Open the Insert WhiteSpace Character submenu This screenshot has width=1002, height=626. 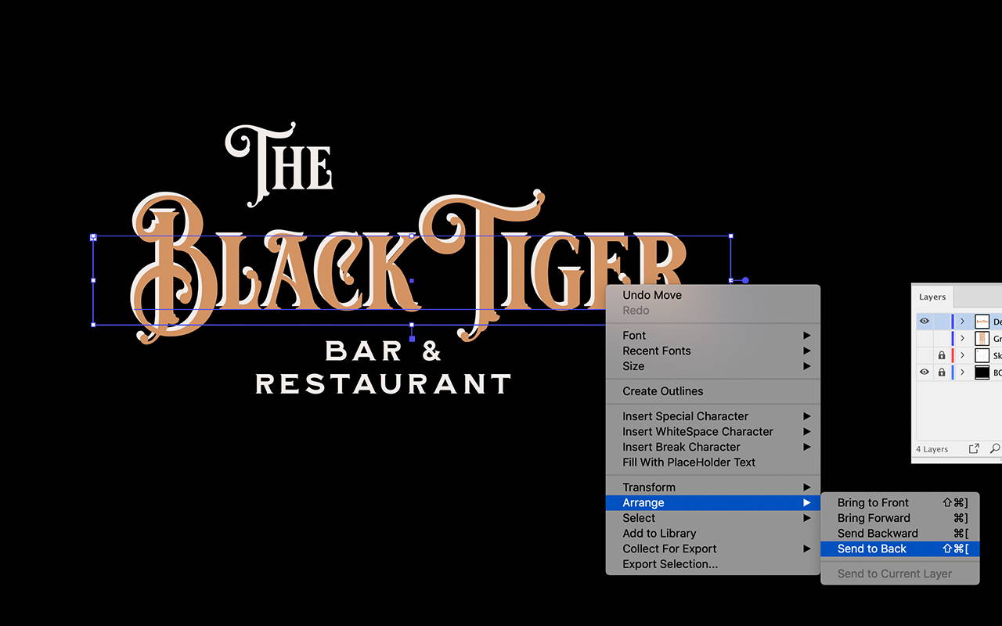[x=712, y=431]
